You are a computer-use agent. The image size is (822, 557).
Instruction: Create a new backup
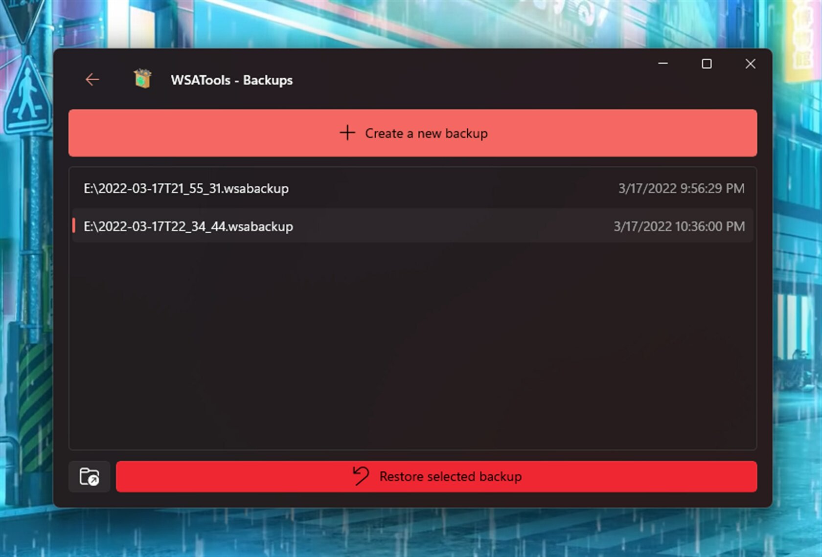[412, 133]
